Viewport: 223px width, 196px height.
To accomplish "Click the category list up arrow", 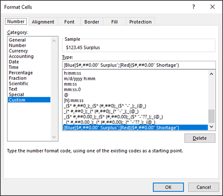I will point(54,41).
